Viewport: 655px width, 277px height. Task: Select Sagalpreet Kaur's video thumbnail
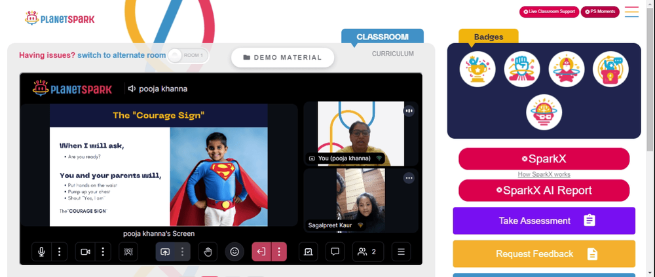point(361,200)
